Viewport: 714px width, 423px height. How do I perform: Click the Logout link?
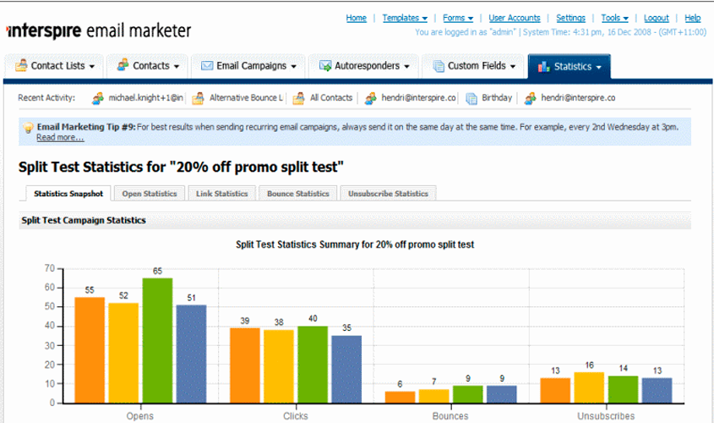pyautogui.click(x=656, y=18)
